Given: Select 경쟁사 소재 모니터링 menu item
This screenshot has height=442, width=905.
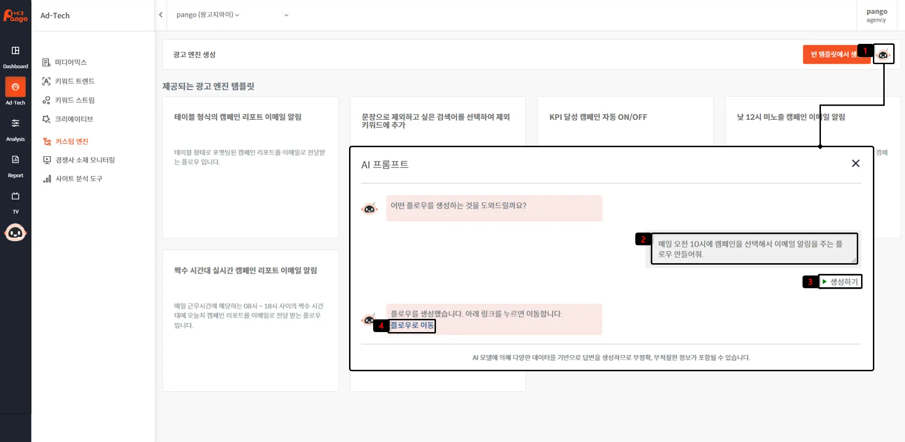Looking at the screenshot, I should click(x=85, y=160).
